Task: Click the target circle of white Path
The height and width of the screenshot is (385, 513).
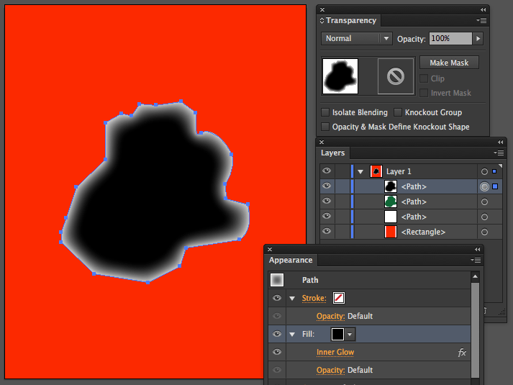Action: [x=484, y=217]
